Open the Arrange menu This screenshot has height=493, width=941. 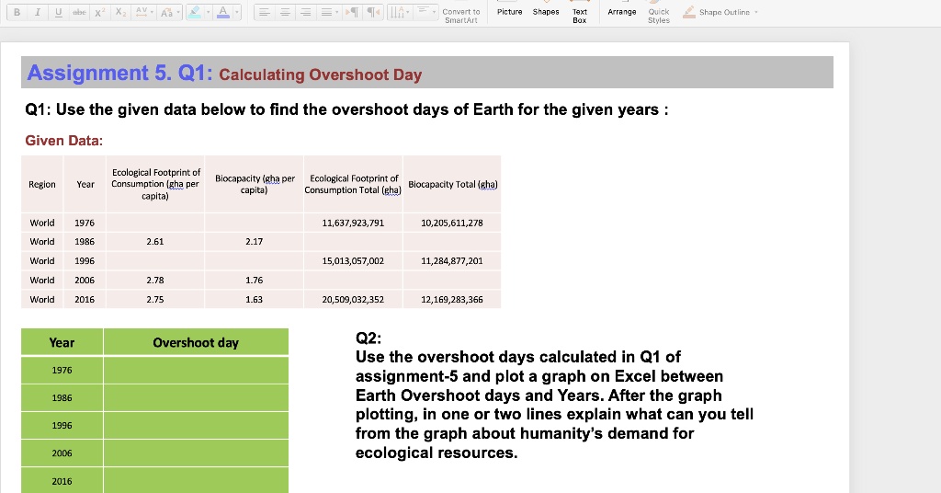pyautogui.click(x=622, y=12)
